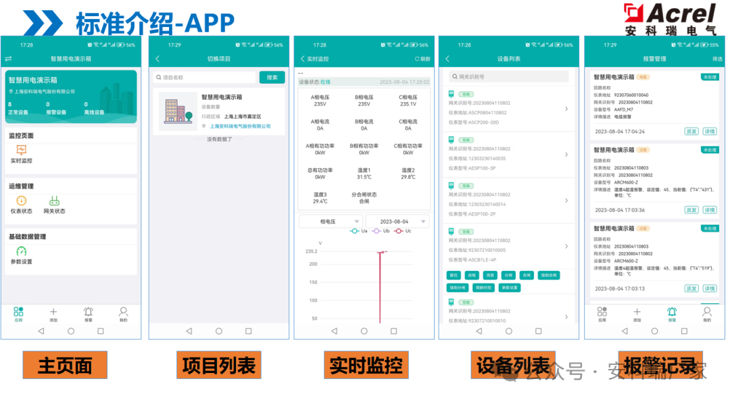730x400 pixels.
Task: Select 应用 tab on main page bottom bar
Action: coord(18,314)
